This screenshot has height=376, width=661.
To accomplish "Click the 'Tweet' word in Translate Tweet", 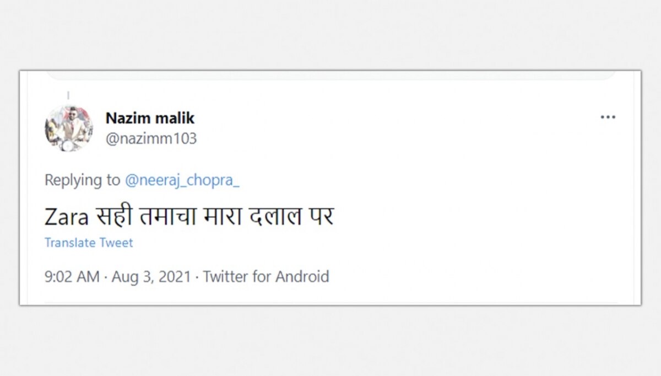I will click(x=116, y=243).
